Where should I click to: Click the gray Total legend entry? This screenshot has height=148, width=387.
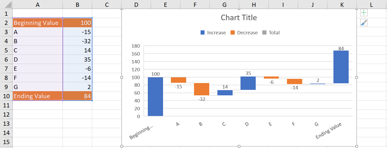(x=271, y=33)
